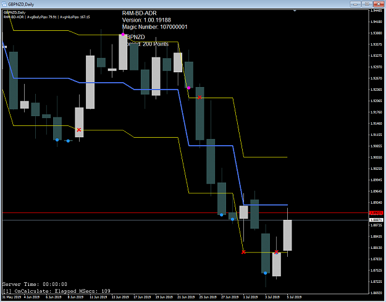386x302 pixels.
Task: Select the tall white candle on 11 Jun
Action: point(90,82)
